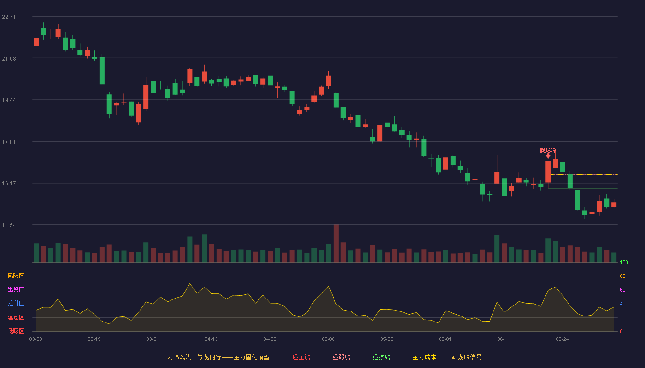The width and height of the screenshot is (645, 368).
Task: Select the 建仓区 zone label
Action: tap(16, 317)
